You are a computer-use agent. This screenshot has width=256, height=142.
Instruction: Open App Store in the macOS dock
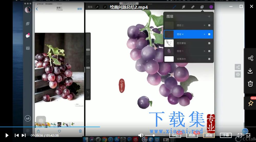(x=117, y=139)
